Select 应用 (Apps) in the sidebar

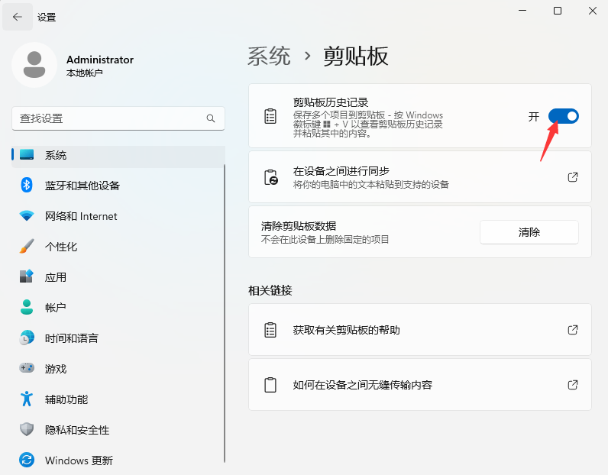56,277
